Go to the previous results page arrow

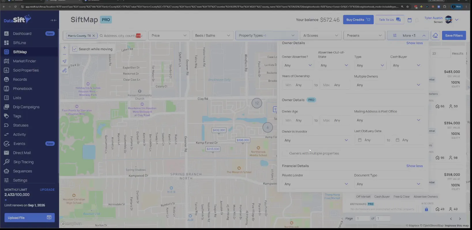[x=451, y=219]
